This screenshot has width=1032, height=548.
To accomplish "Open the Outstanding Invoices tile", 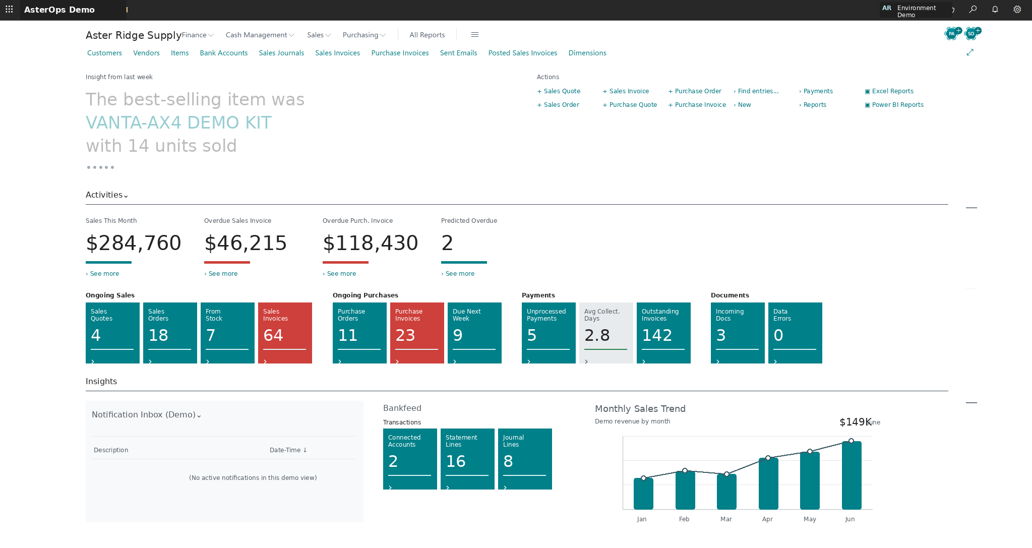I will tap(663, 333).
